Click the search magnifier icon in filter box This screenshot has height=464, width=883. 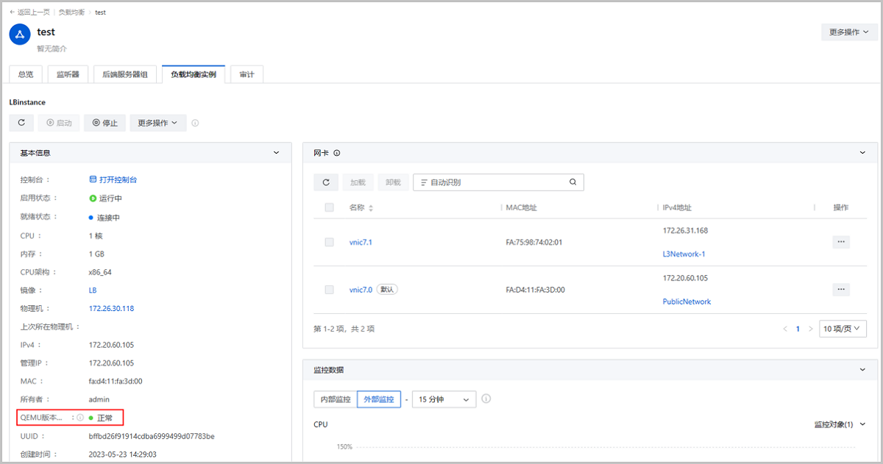click(x=573, y=182)
